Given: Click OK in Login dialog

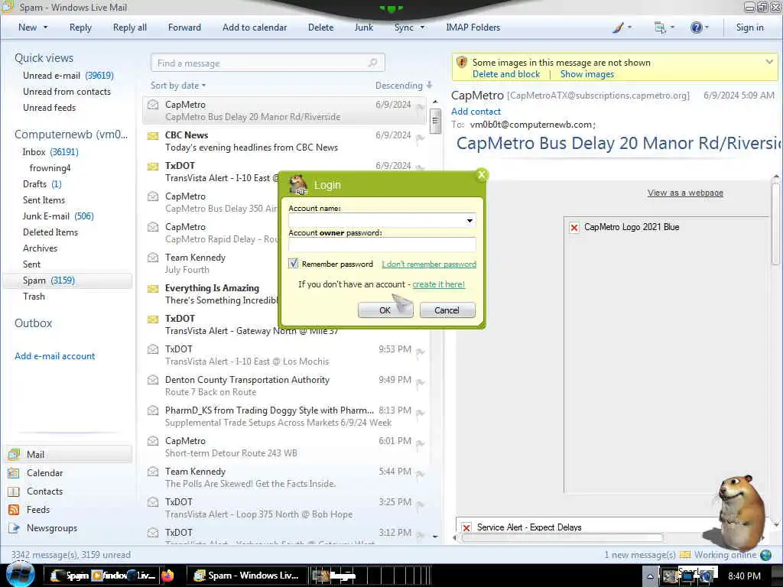Looking at the screenshot, I should [x=385, y=310].
